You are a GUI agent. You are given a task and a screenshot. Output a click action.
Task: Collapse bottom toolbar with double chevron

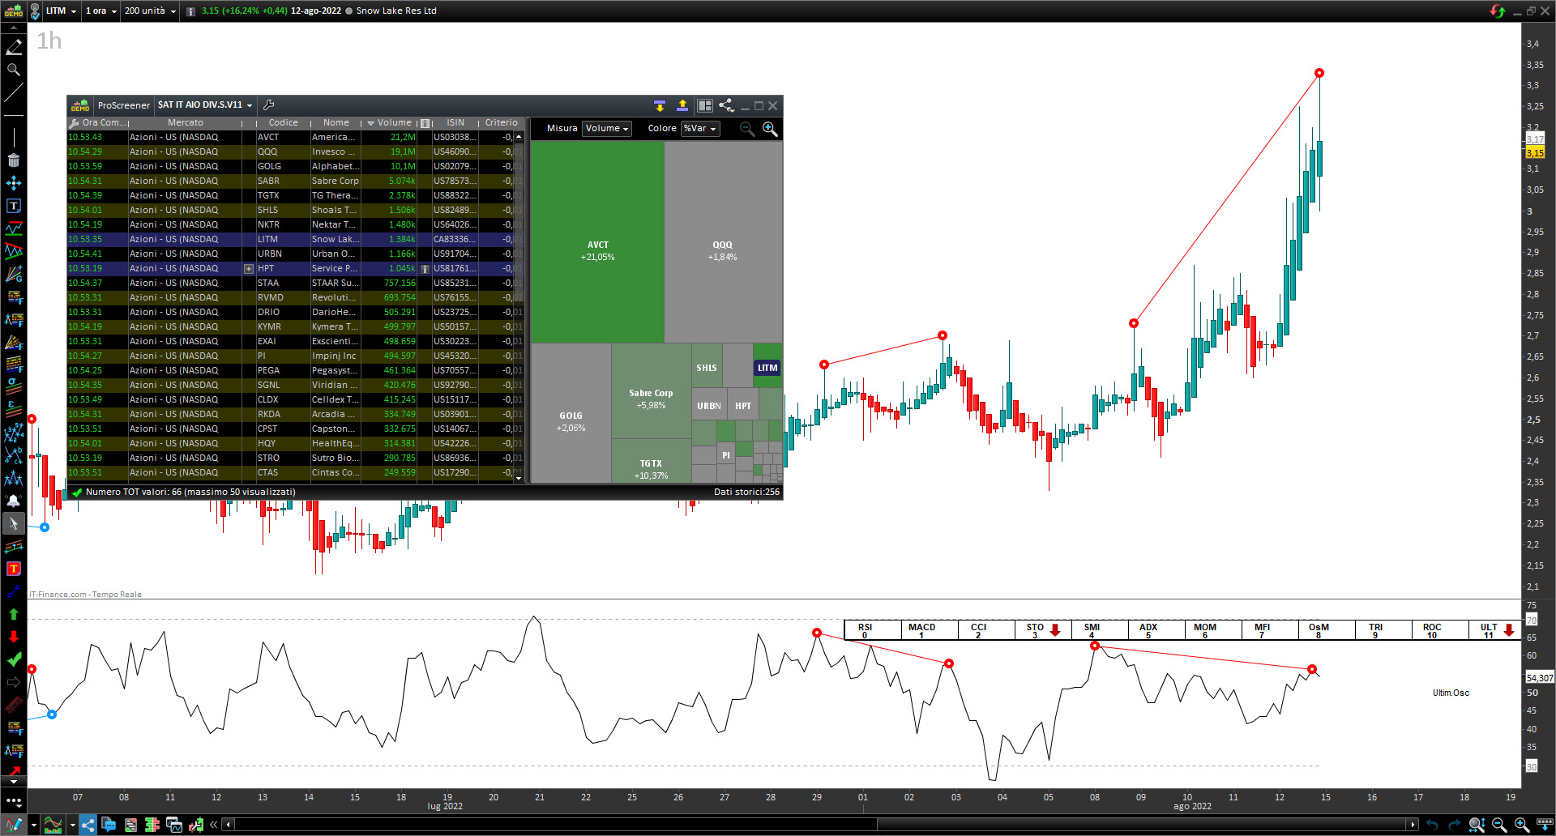click(214, 825)
